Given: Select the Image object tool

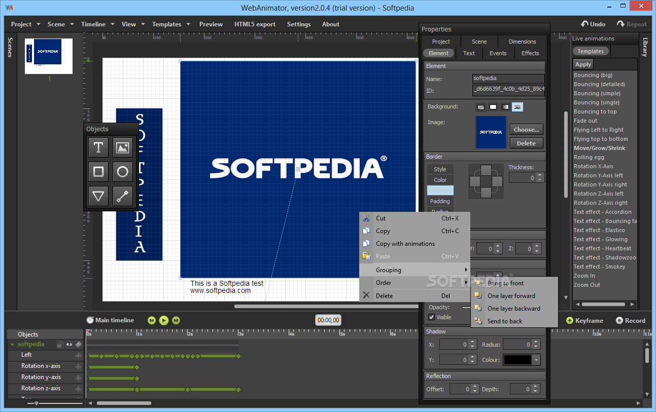Looking at the screenshot, I should point(122,147).
